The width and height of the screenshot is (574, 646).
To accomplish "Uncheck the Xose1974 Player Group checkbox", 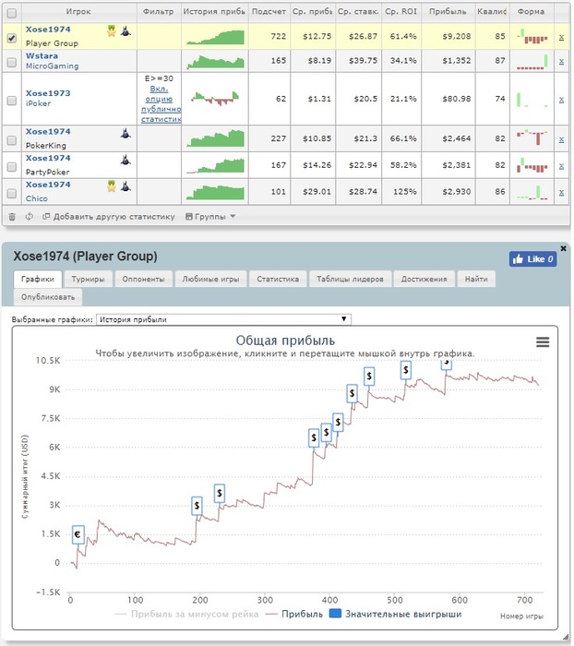I will (12, 38).
